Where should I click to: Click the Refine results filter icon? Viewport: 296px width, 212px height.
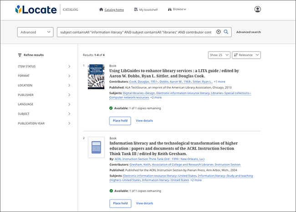pos(20,55)
